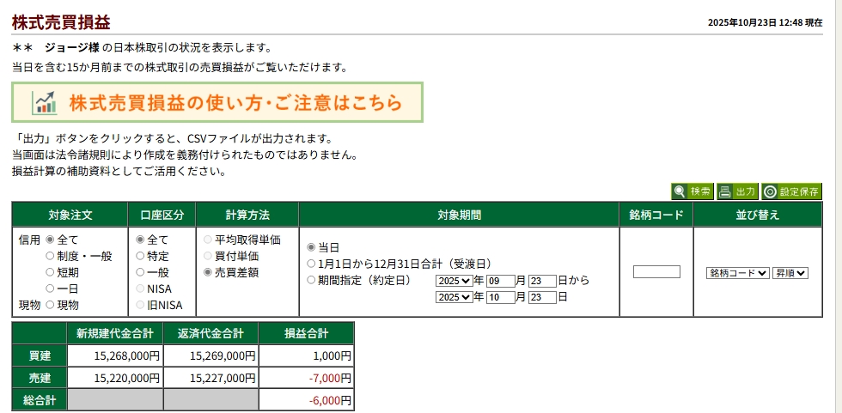Click the start month field showing 09
The width and height of the screenshot is (842, 413).
coord(499,281)
